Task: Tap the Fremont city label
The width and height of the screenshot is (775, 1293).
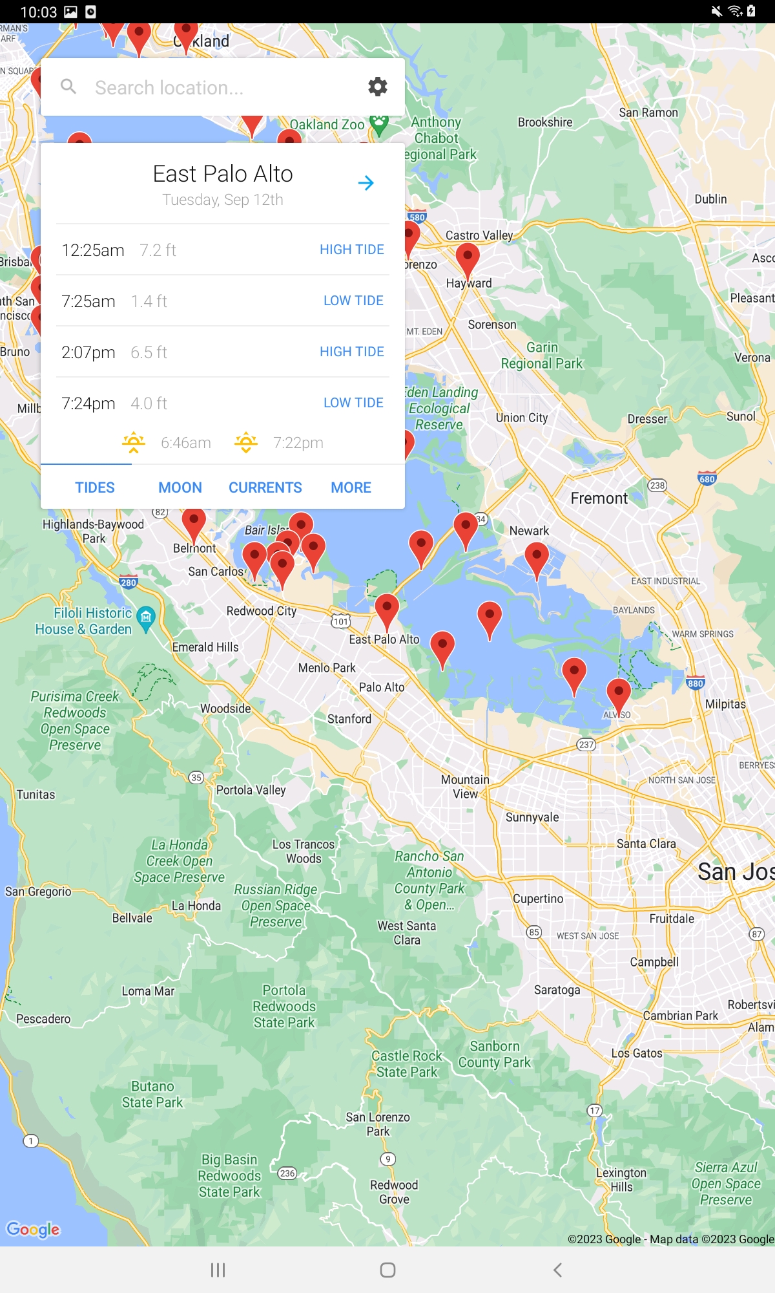Action: (x=599, y=498)
